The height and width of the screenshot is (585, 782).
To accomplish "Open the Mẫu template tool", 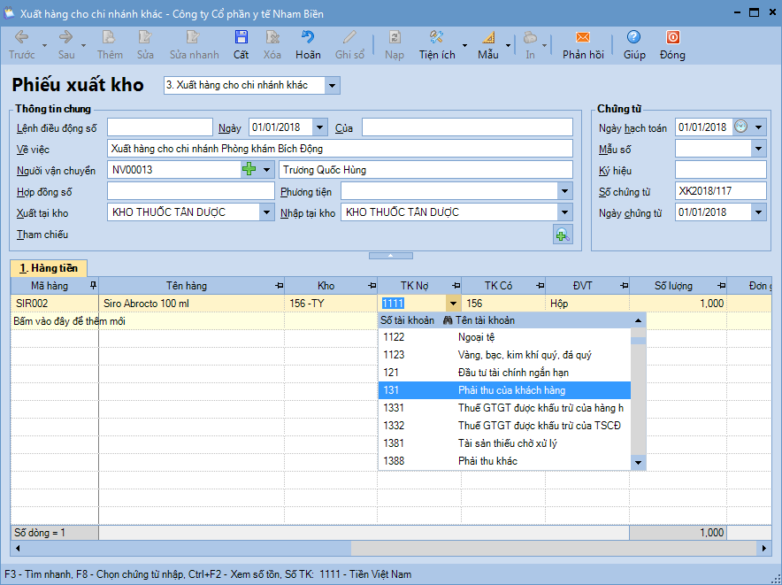I will (488, 45).
